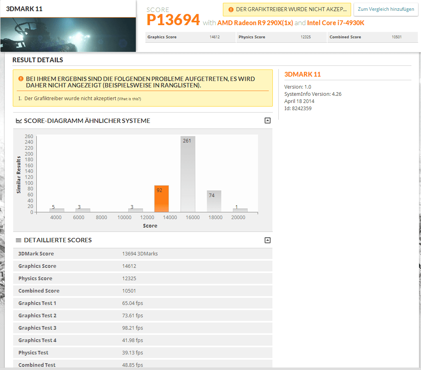The image size is (421, 370).
Task: Click the Der Grafiktreiber wurde nicht akzeptiert message
Action: (70, 99)
